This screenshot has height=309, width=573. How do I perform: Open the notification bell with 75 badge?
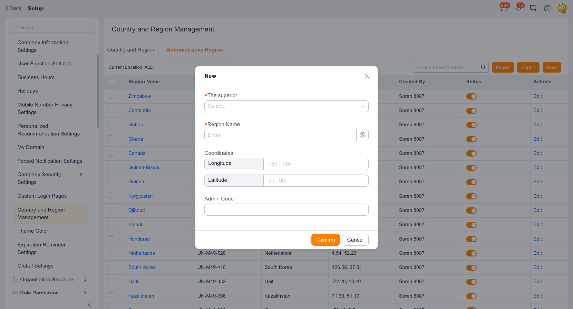pyautogui.click(x=519, y=8)
